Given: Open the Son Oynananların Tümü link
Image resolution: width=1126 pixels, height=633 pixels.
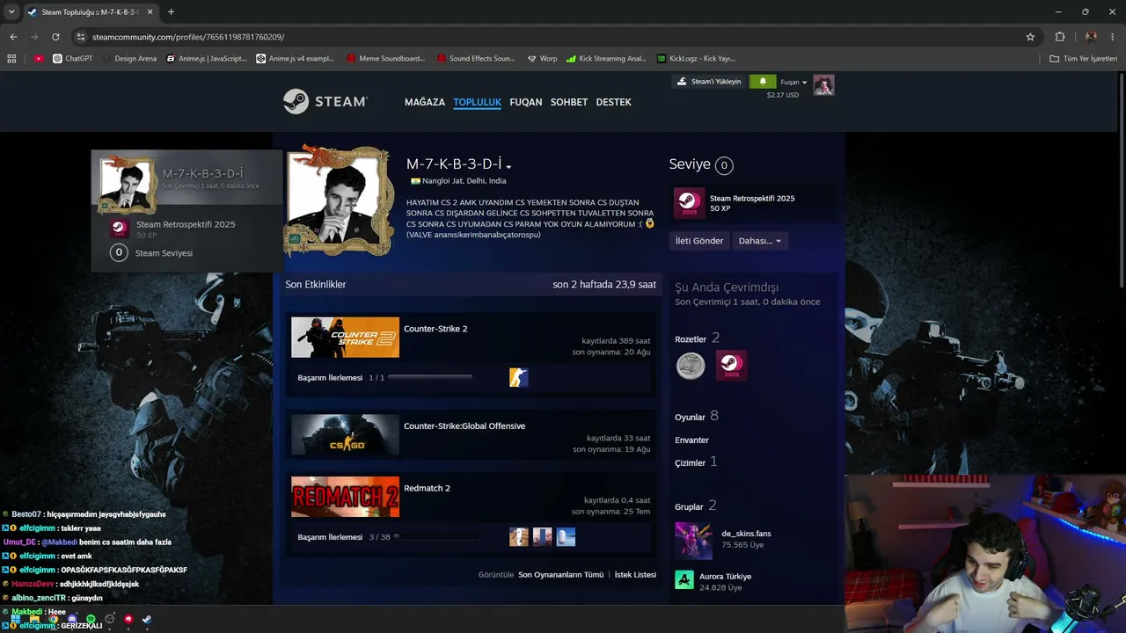Looking at the screenshot, I should 561,574.
